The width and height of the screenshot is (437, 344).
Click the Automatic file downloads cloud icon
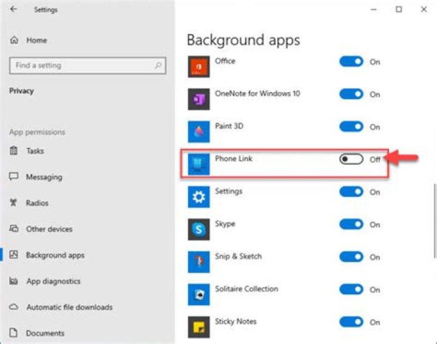click(13, 306)
